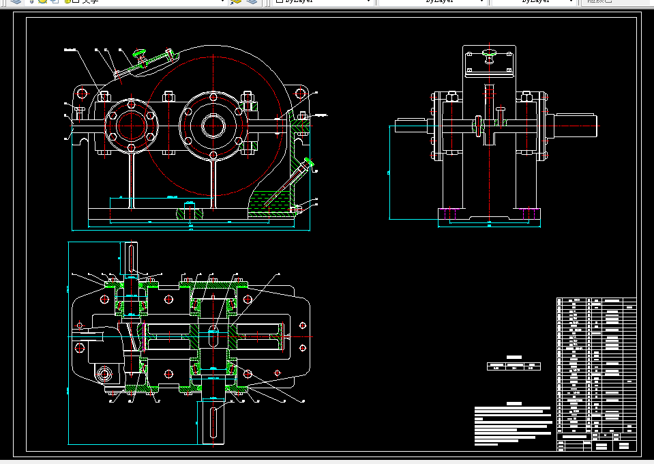Select the output shaft bore in front view
Image resolution: width=654 pixels, height=464 pixels.
pos(213,126)
